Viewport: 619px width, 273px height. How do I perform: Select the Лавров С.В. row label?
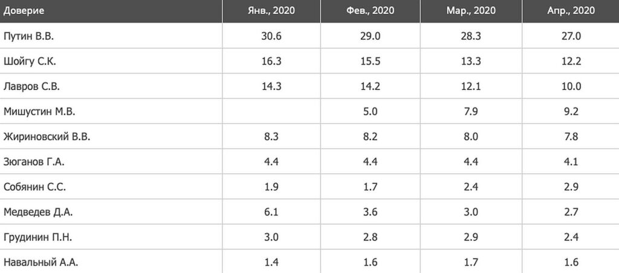[x=30, y=86]
